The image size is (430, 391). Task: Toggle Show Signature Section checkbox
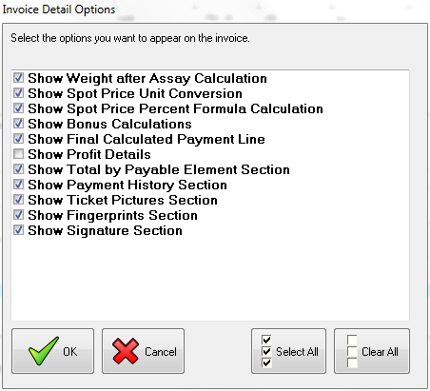(18, 230)
